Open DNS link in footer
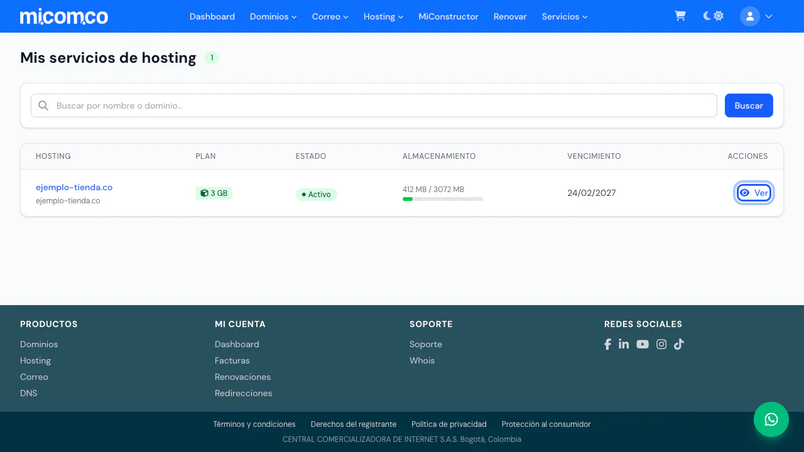The width and height of the screenshot is (804, 452). (29, 393)
